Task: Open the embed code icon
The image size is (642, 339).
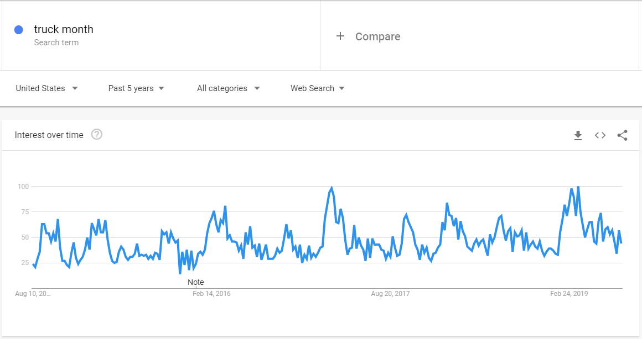Action: pos(600,135)
